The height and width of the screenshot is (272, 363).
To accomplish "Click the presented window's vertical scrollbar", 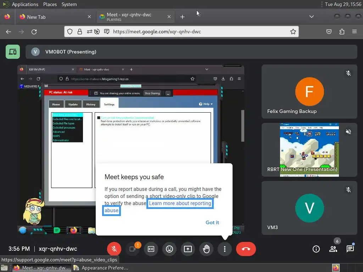I will coord(242,126).
